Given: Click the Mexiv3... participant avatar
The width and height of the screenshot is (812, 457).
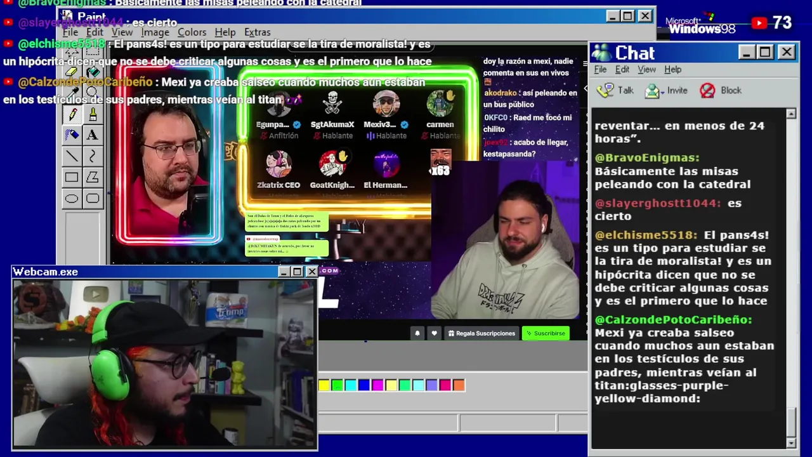Looking at the screenshot, I should (386, 103).
